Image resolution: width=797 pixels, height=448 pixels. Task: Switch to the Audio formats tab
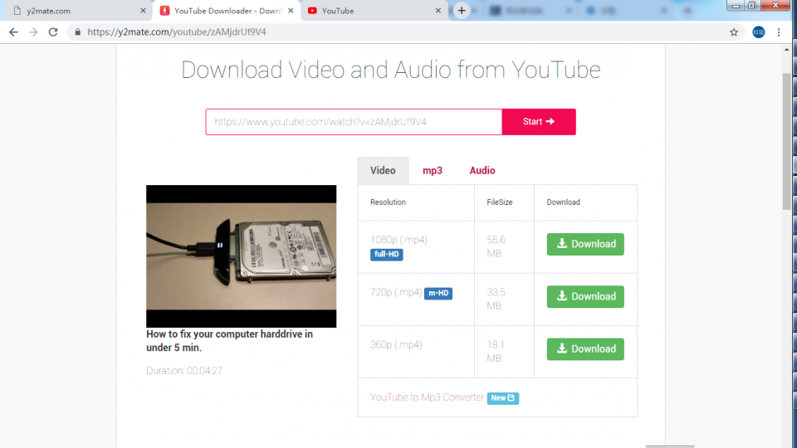[482, 171]
